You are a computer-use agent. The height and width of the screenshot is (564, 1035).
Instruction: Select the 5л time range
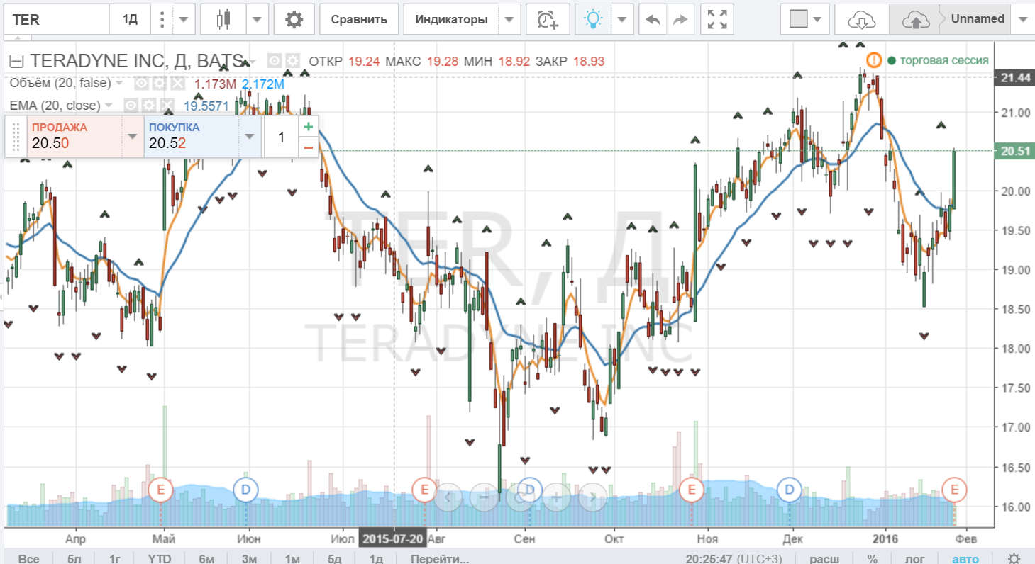tap(74, 558)
